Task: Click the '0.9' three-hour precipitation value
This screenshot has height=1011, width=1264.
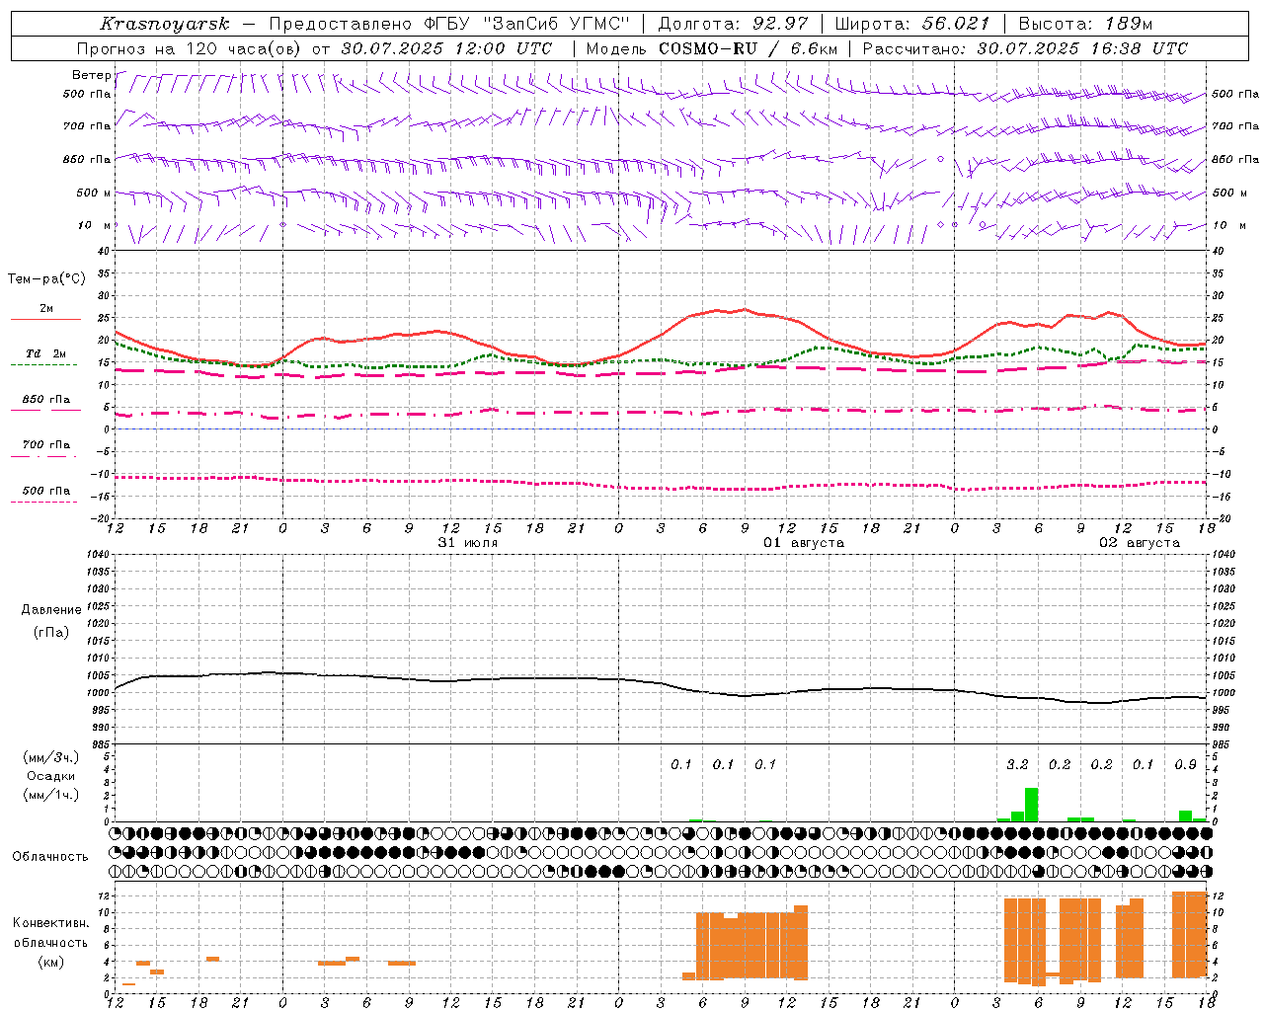Action: [1185, 764]
